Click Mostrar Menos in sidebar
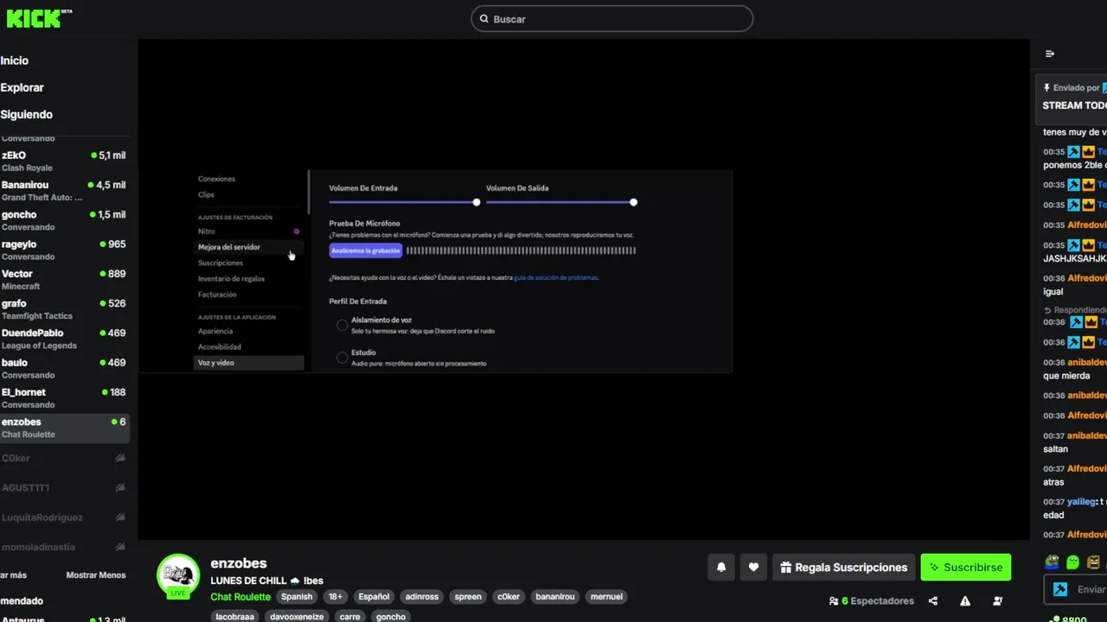Image resolution: width=1107 pixels, height=622 pixels. [96, 575]
